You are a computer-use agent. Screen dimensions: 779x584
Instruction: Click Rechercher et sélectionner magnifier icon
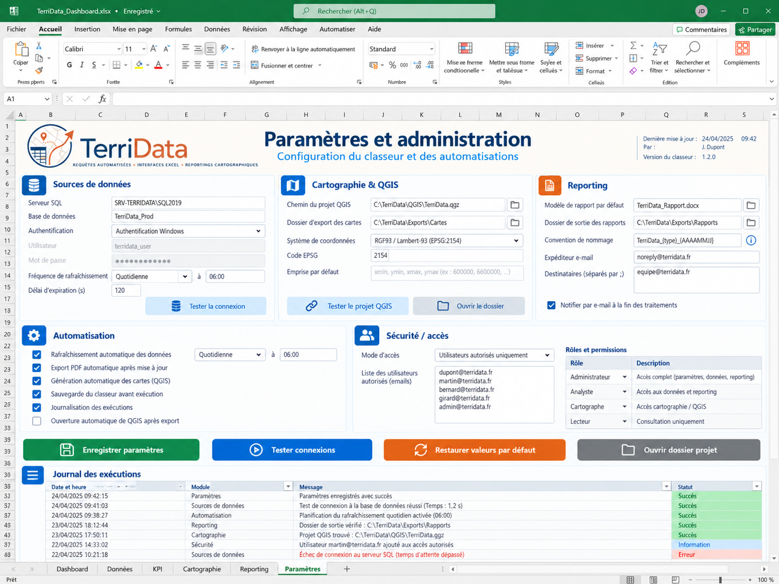coord(693,48)
